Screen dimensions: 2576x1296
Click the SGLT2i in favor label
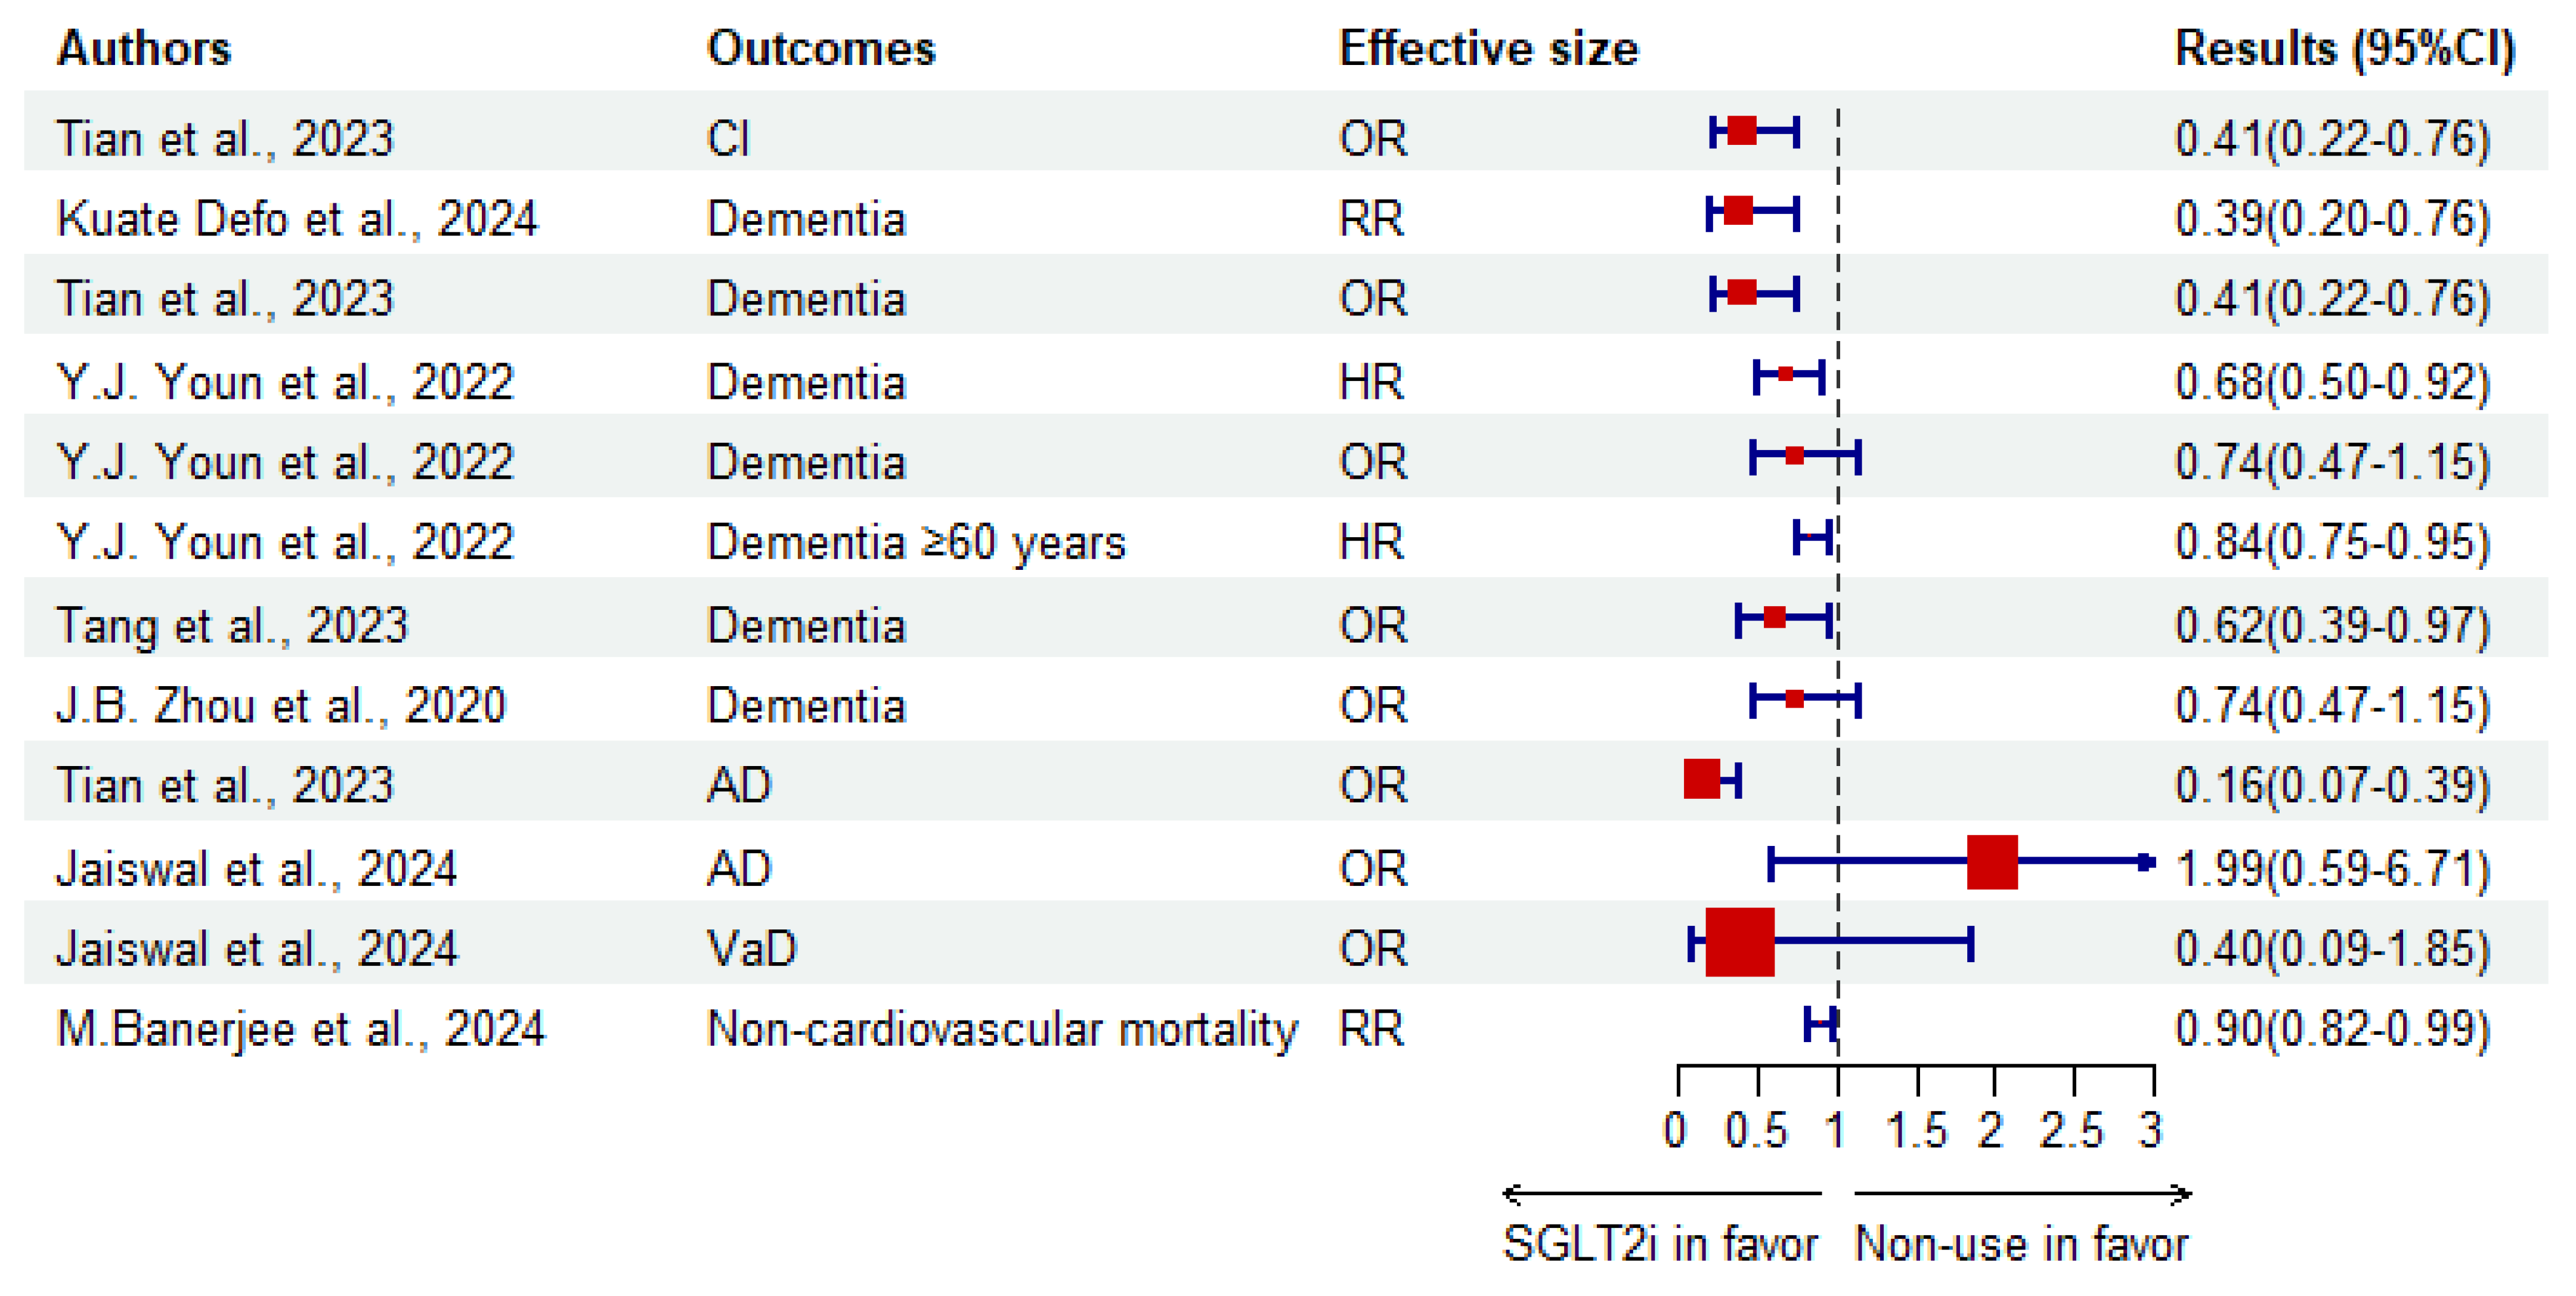click(1660, 1244)
